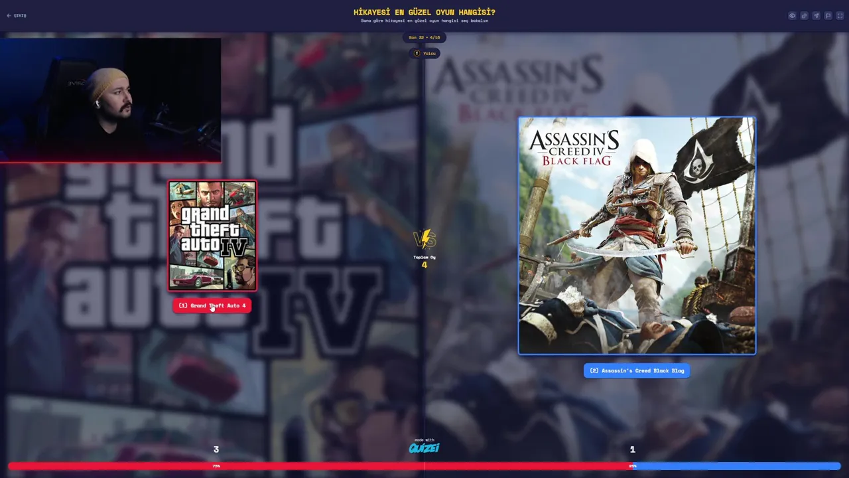
Task: Click the title 'HİKAYESİ EN GÜZEL OYUN HANGİSİ?'
Action: click(x=424, y=12)
